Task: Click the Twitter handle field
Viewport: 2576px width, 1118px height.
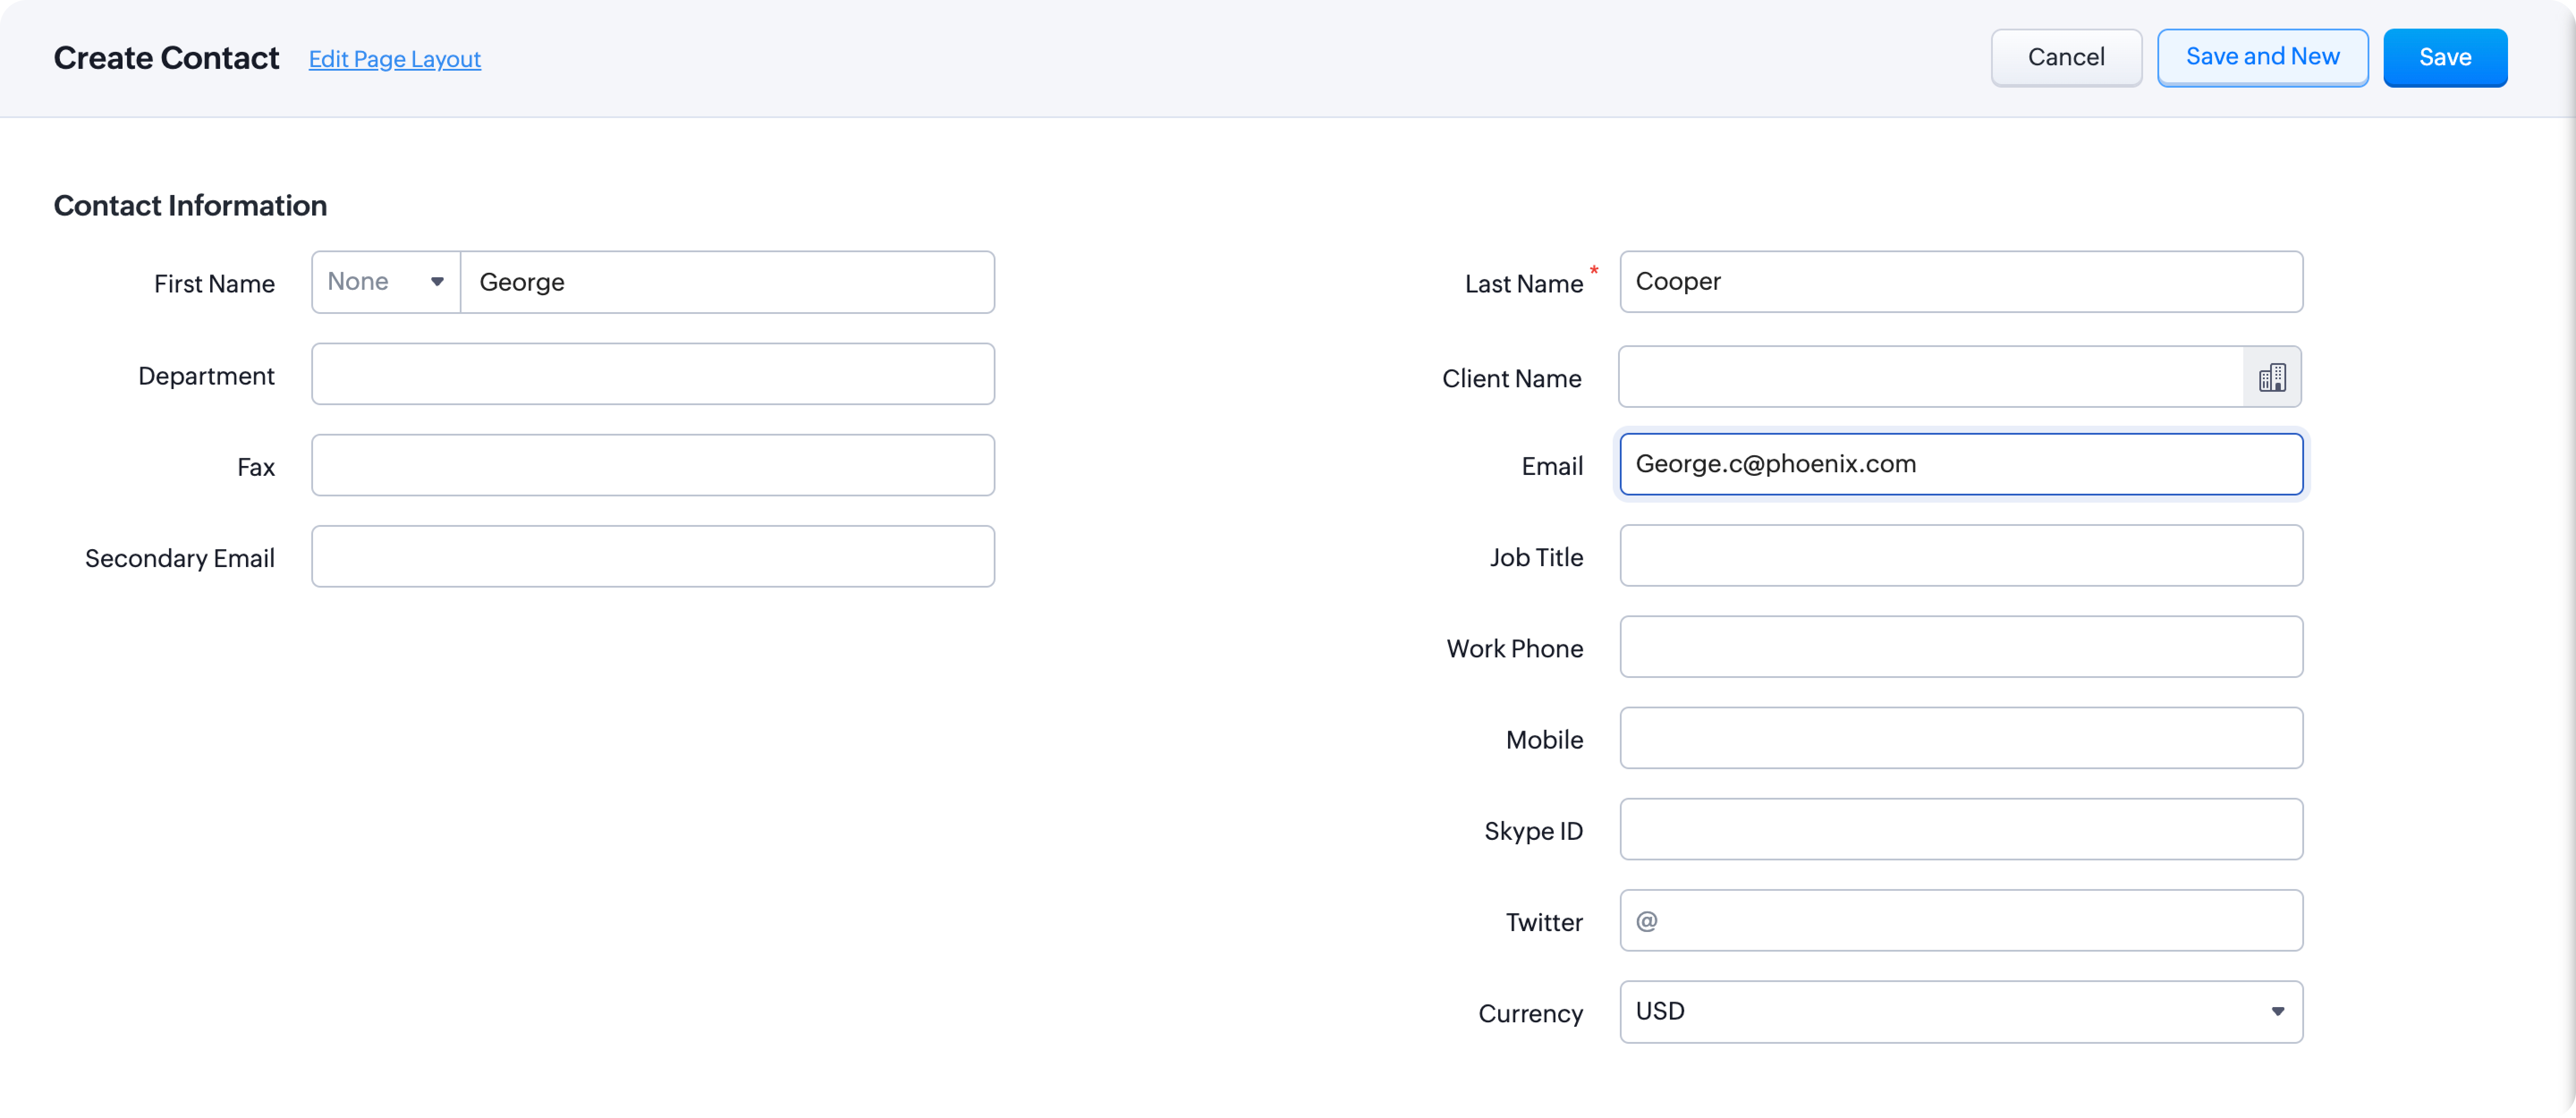Action: (1975, 920)
